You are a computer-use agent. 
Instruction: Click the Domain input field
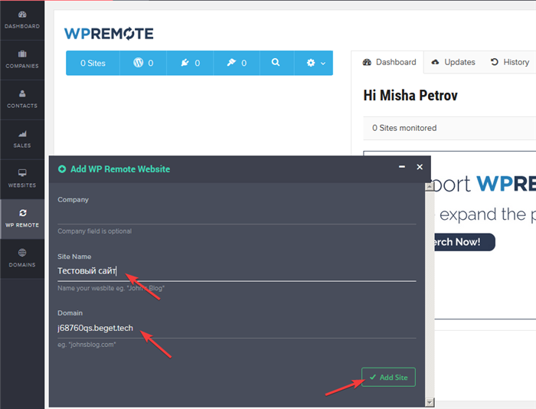(x=237, y=329)
